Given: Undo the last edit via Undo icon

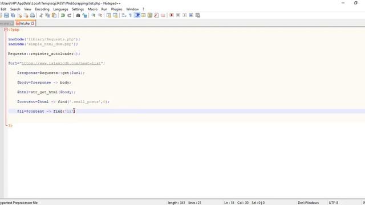Looking at the screenshot, I should 63,15.
